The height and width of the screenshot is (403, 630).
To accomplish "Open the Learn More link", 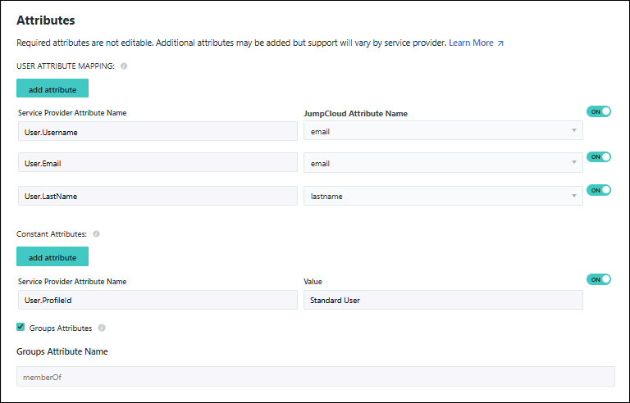I will tap(471, 43).
